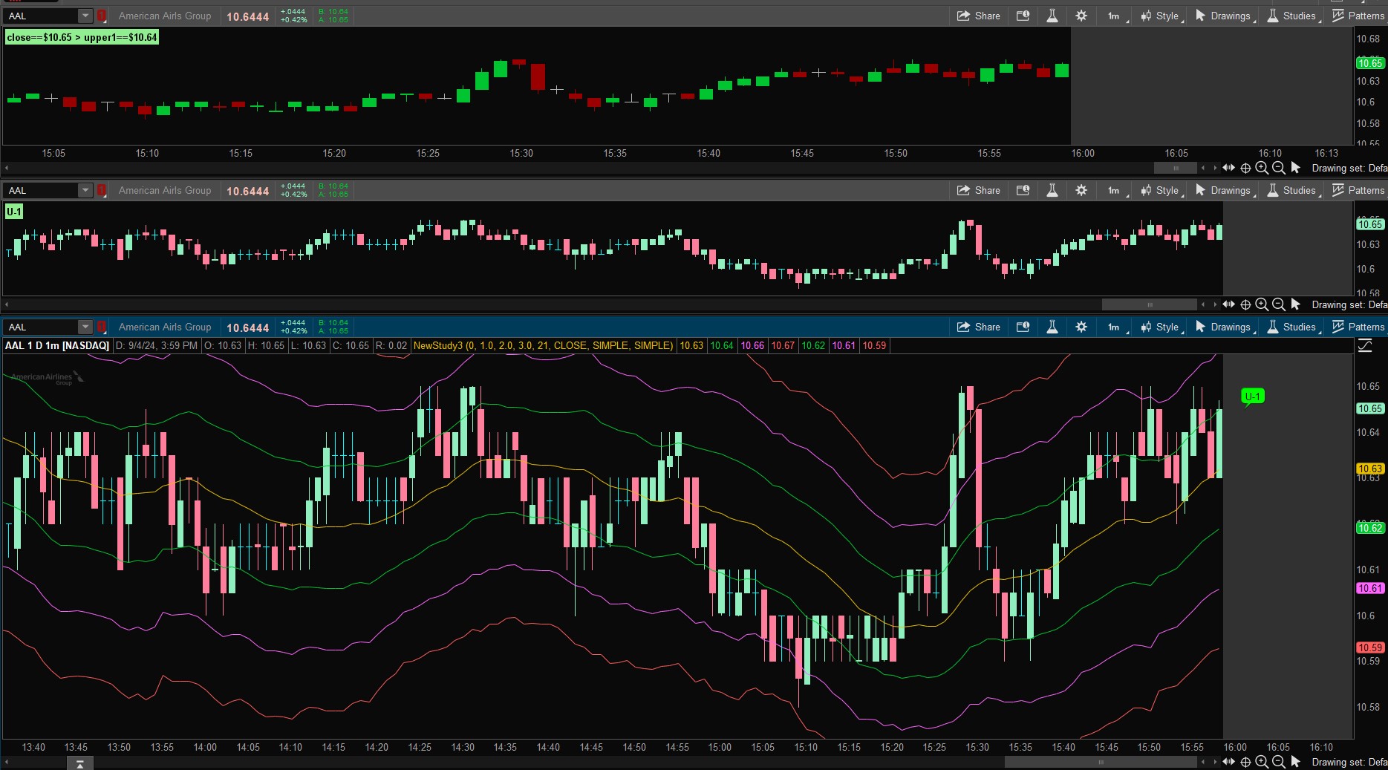Expand symbol dropdown arrow in bottom chart
Viewport: 1388px width, 770px height.
point(85,327)
